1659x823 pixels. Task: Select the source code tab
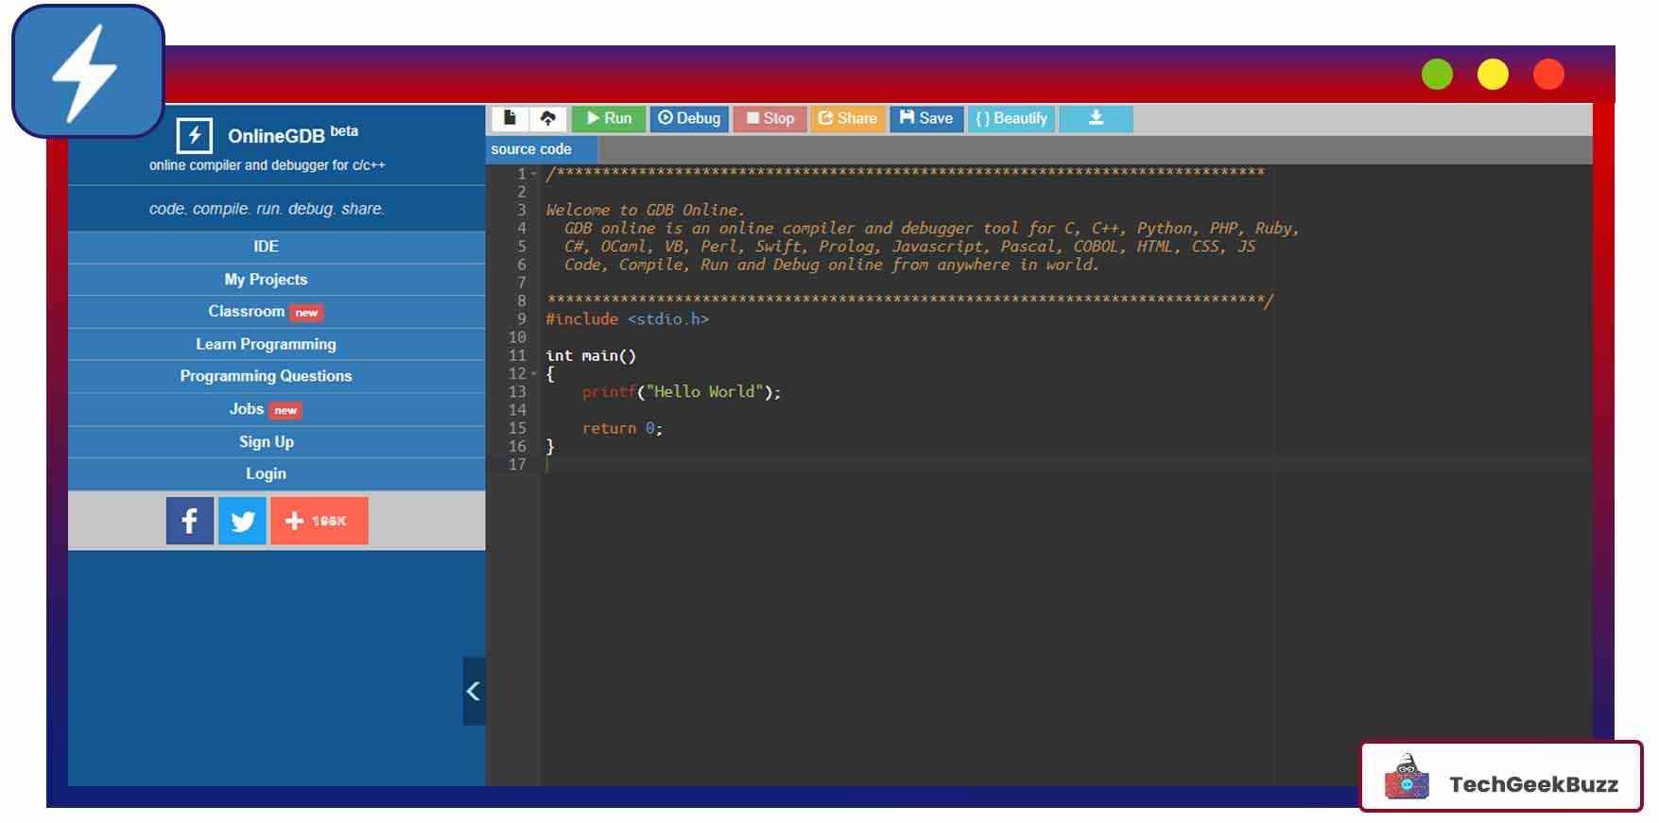531,149
